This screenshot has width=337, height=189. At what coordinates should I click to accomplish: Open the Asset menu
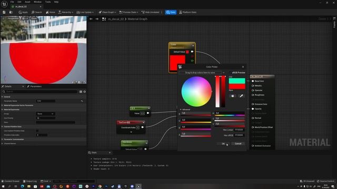point(27,2)
